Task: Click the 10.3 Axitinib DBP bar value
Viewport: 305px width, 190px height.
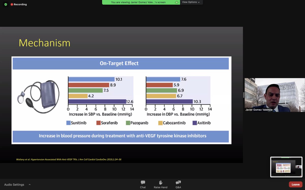Action: pos(197,102)
